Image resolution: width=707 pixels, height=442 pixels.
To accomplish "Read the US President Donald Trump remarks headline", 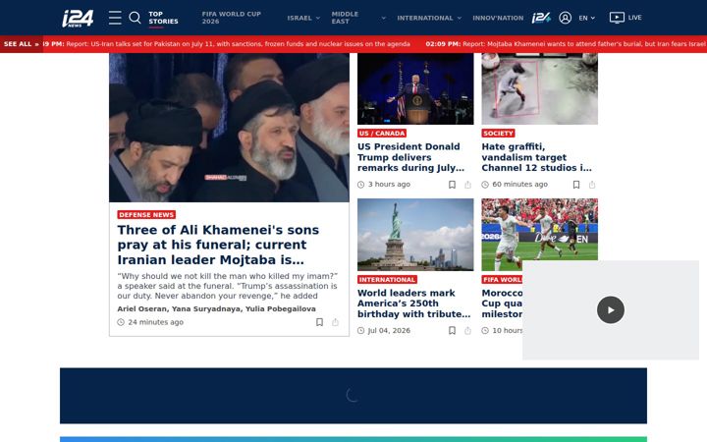I will tap(410, 157).
